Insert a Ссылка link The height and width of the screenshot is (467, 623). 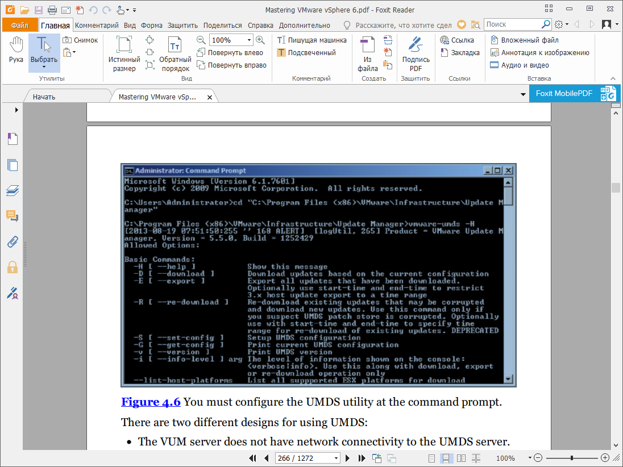(x=457, y=40)
